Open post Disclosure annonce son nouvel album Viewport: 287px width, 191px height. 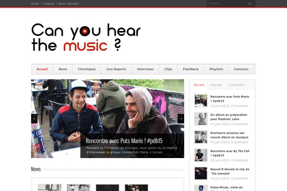pos(229,135)
